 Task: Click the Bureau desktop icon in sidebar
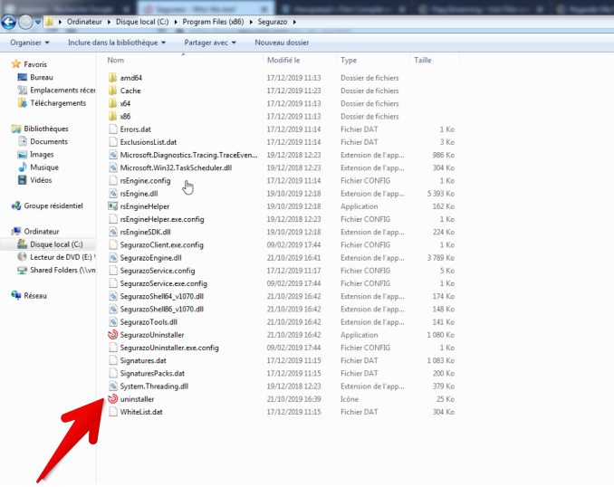[x=23, y=77]
